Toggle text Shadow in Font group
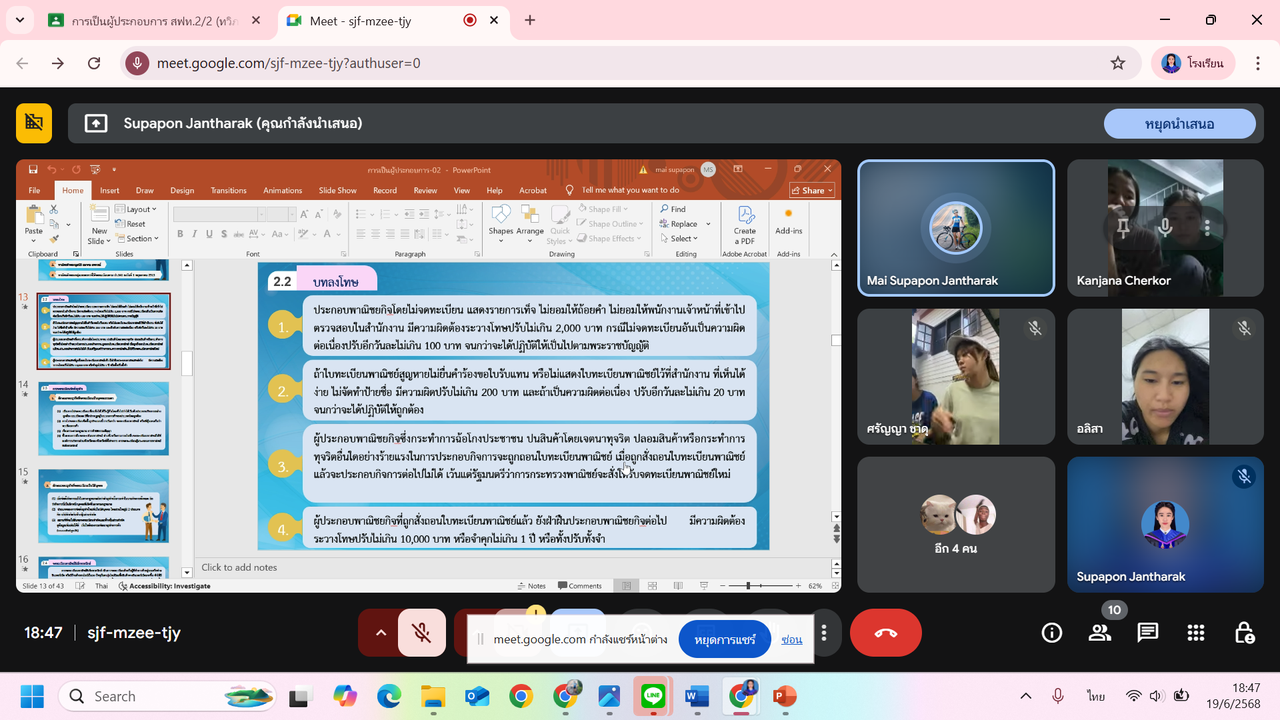The width and height of the screenshot is (1280, 720). click(x=224, y=234)
